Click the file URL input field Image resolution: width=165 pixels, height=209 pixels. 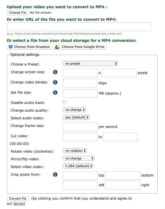tap(79, 27)
